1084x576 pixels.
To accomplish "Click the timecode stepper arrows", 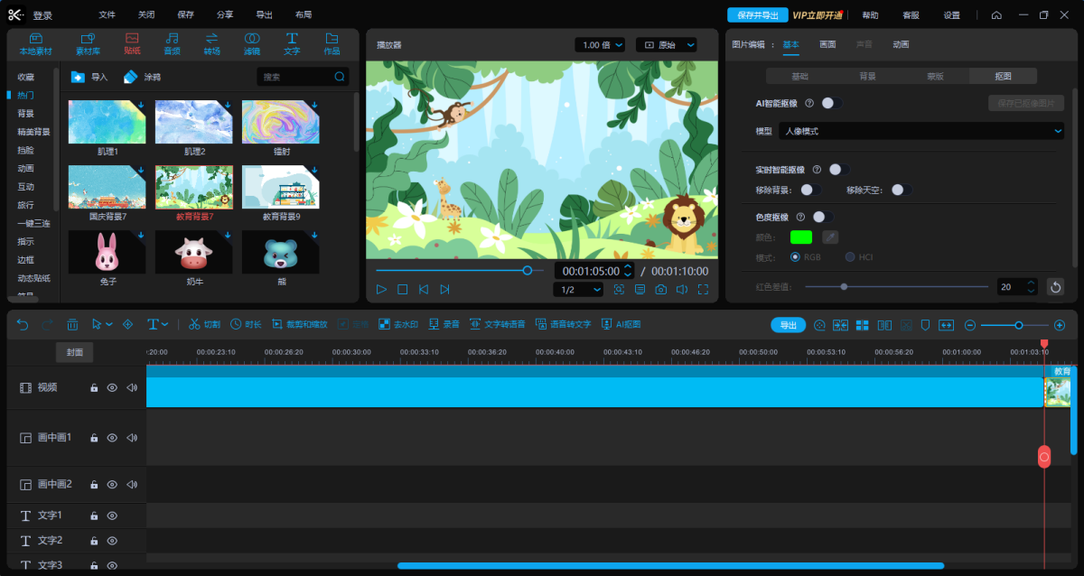I will (x=628, y=271).
